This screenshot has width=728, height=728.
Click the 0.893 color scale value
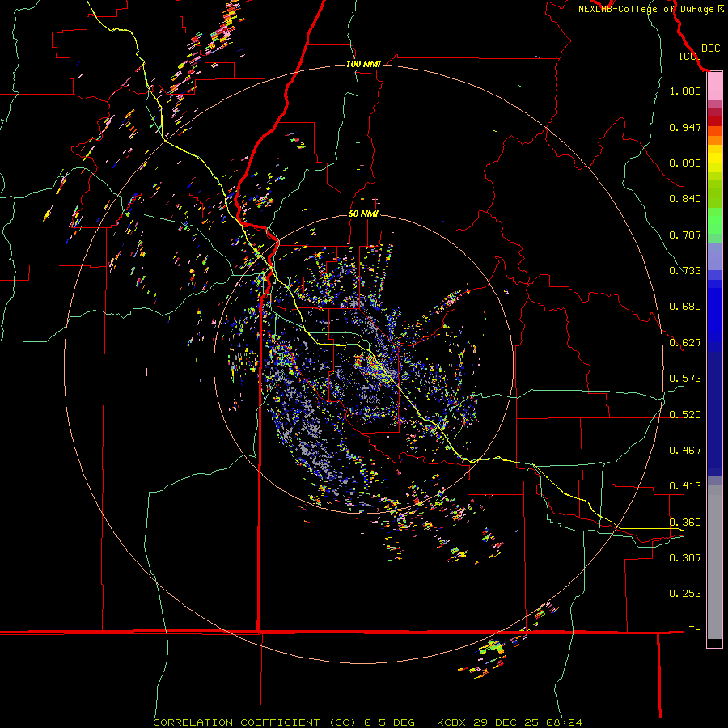685,163
